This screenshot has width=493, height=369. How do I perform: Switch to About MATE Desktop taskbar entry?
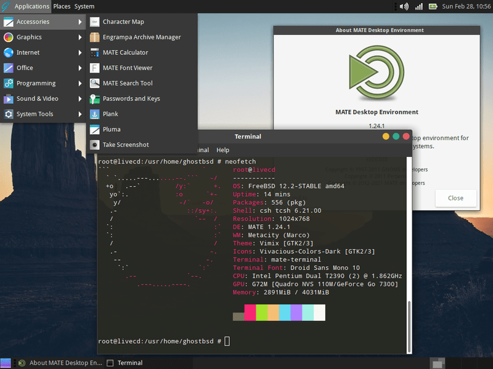click(x=60, y=363)
